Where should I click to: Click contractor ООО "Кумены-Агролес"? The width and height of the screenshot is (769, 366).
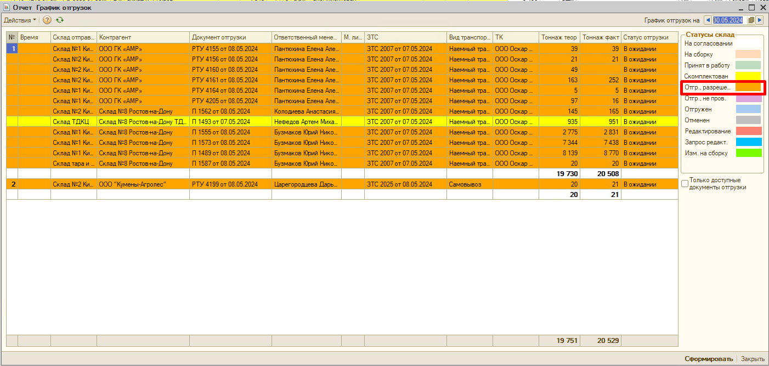143,184
